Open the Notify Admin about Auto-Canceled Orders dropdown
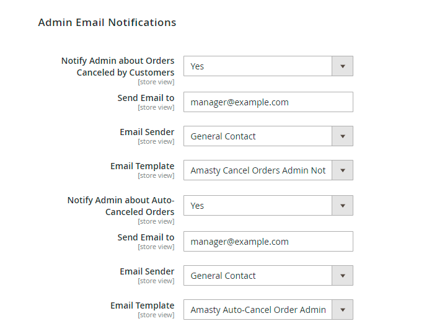The height and width of the screenshot is (334, 424). tap(268, 206)
